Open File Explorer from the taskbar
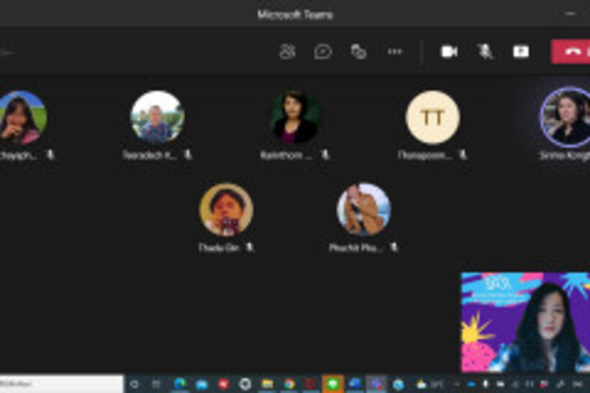Image resolution: width=590 pixels, height=393 pixels. [x=267, y=384]
